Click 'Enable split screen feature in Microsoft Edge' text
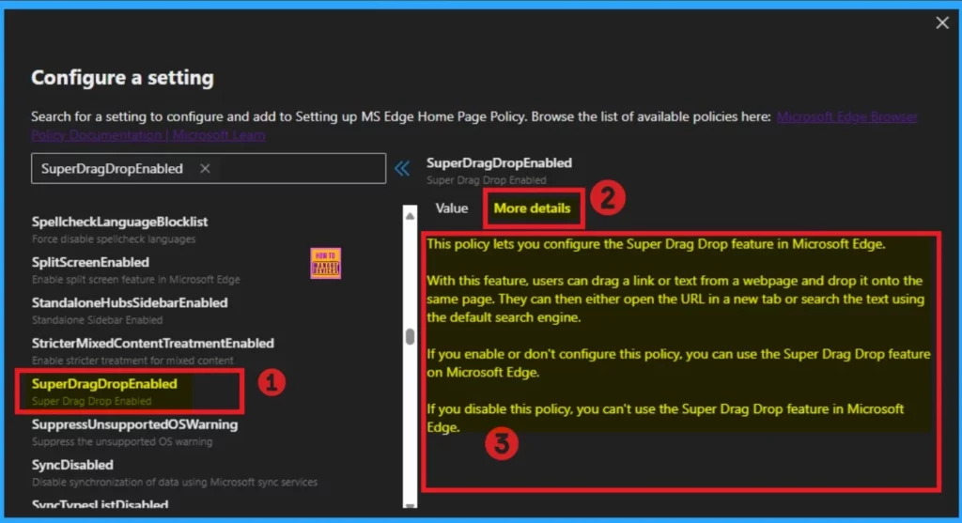 [x=135, y=280]
